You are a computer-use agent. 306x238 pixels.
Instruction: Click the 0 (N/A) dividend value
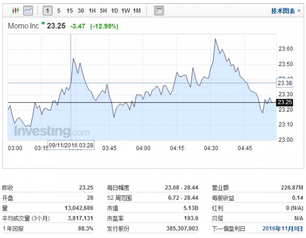[295, 208]
